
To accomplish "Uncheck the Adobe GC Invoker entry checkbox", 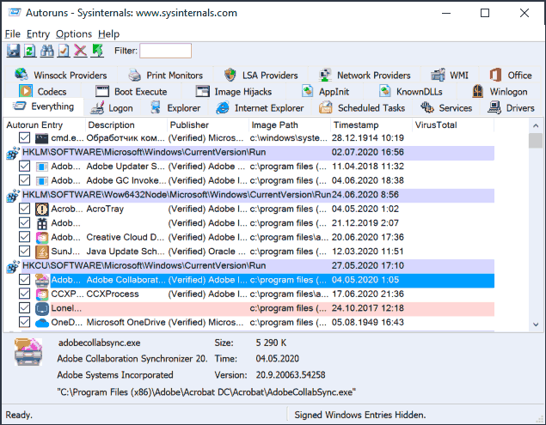I will [24, 180].
